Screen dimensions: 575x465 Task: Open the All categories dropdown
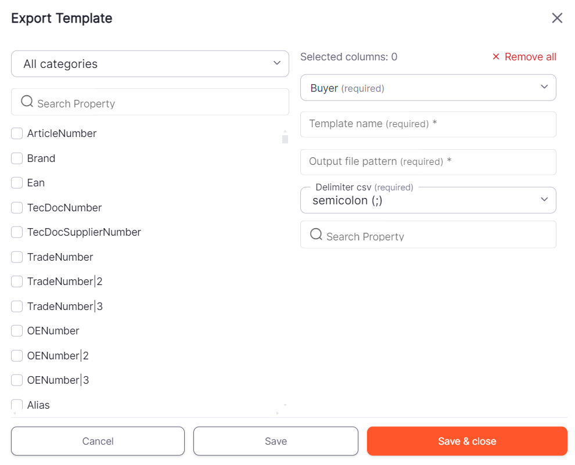[x=150, y=64]
